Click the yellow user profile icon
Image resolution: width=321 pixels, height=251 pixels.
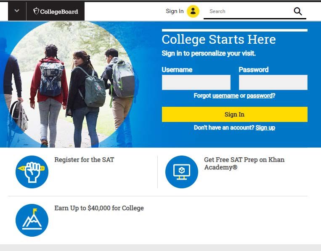(x=193, y=11)
